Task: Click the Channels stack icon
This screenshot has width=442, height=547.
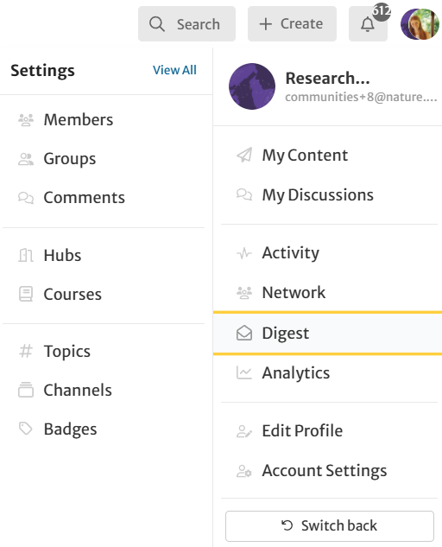Action: (x=26, y=390)
